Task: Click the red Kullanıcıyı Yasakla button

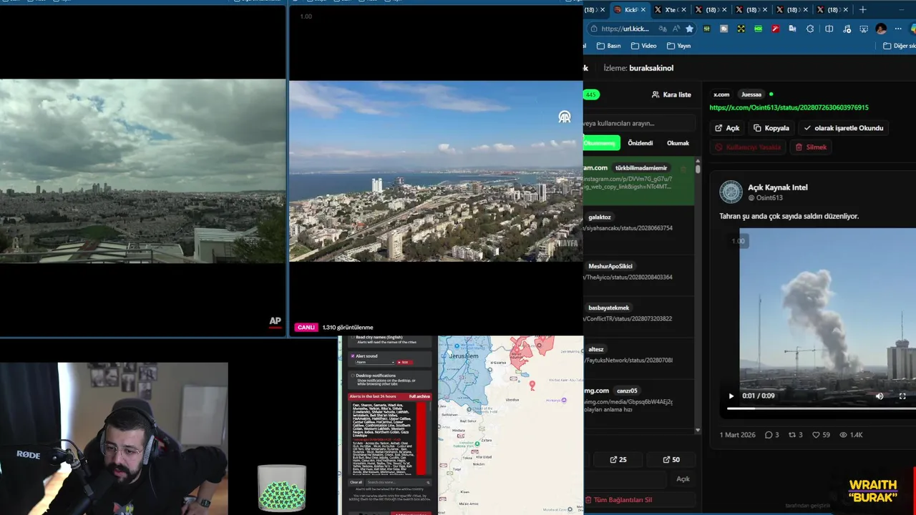Action: click(748, 147)
